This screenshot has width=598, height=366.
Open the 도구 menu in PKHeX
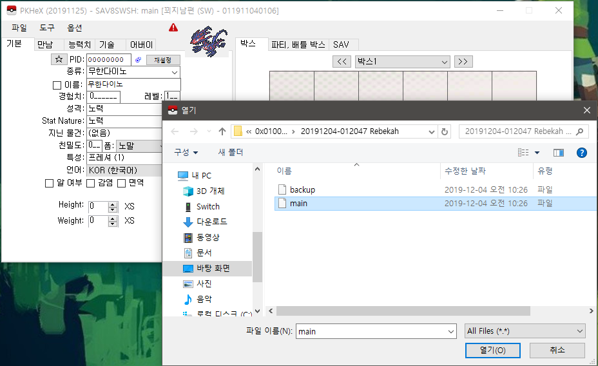(47, 28)
